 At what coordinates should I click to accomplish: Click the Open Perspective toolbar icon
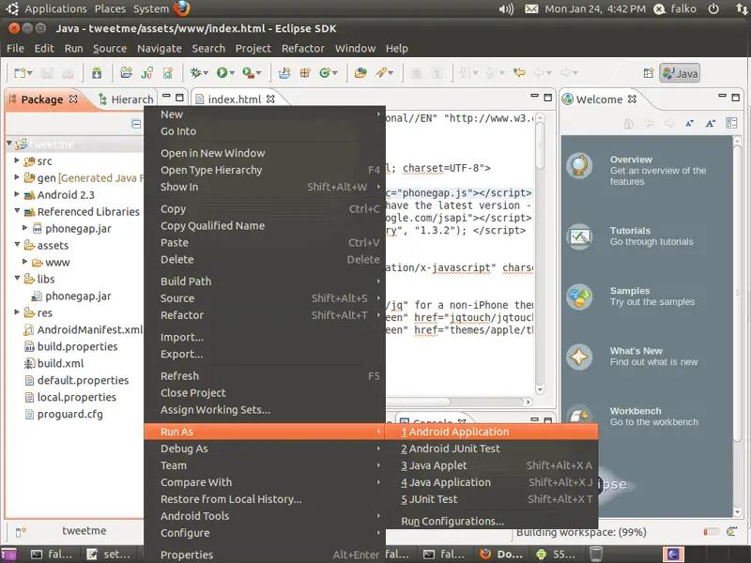click(649, 73)
